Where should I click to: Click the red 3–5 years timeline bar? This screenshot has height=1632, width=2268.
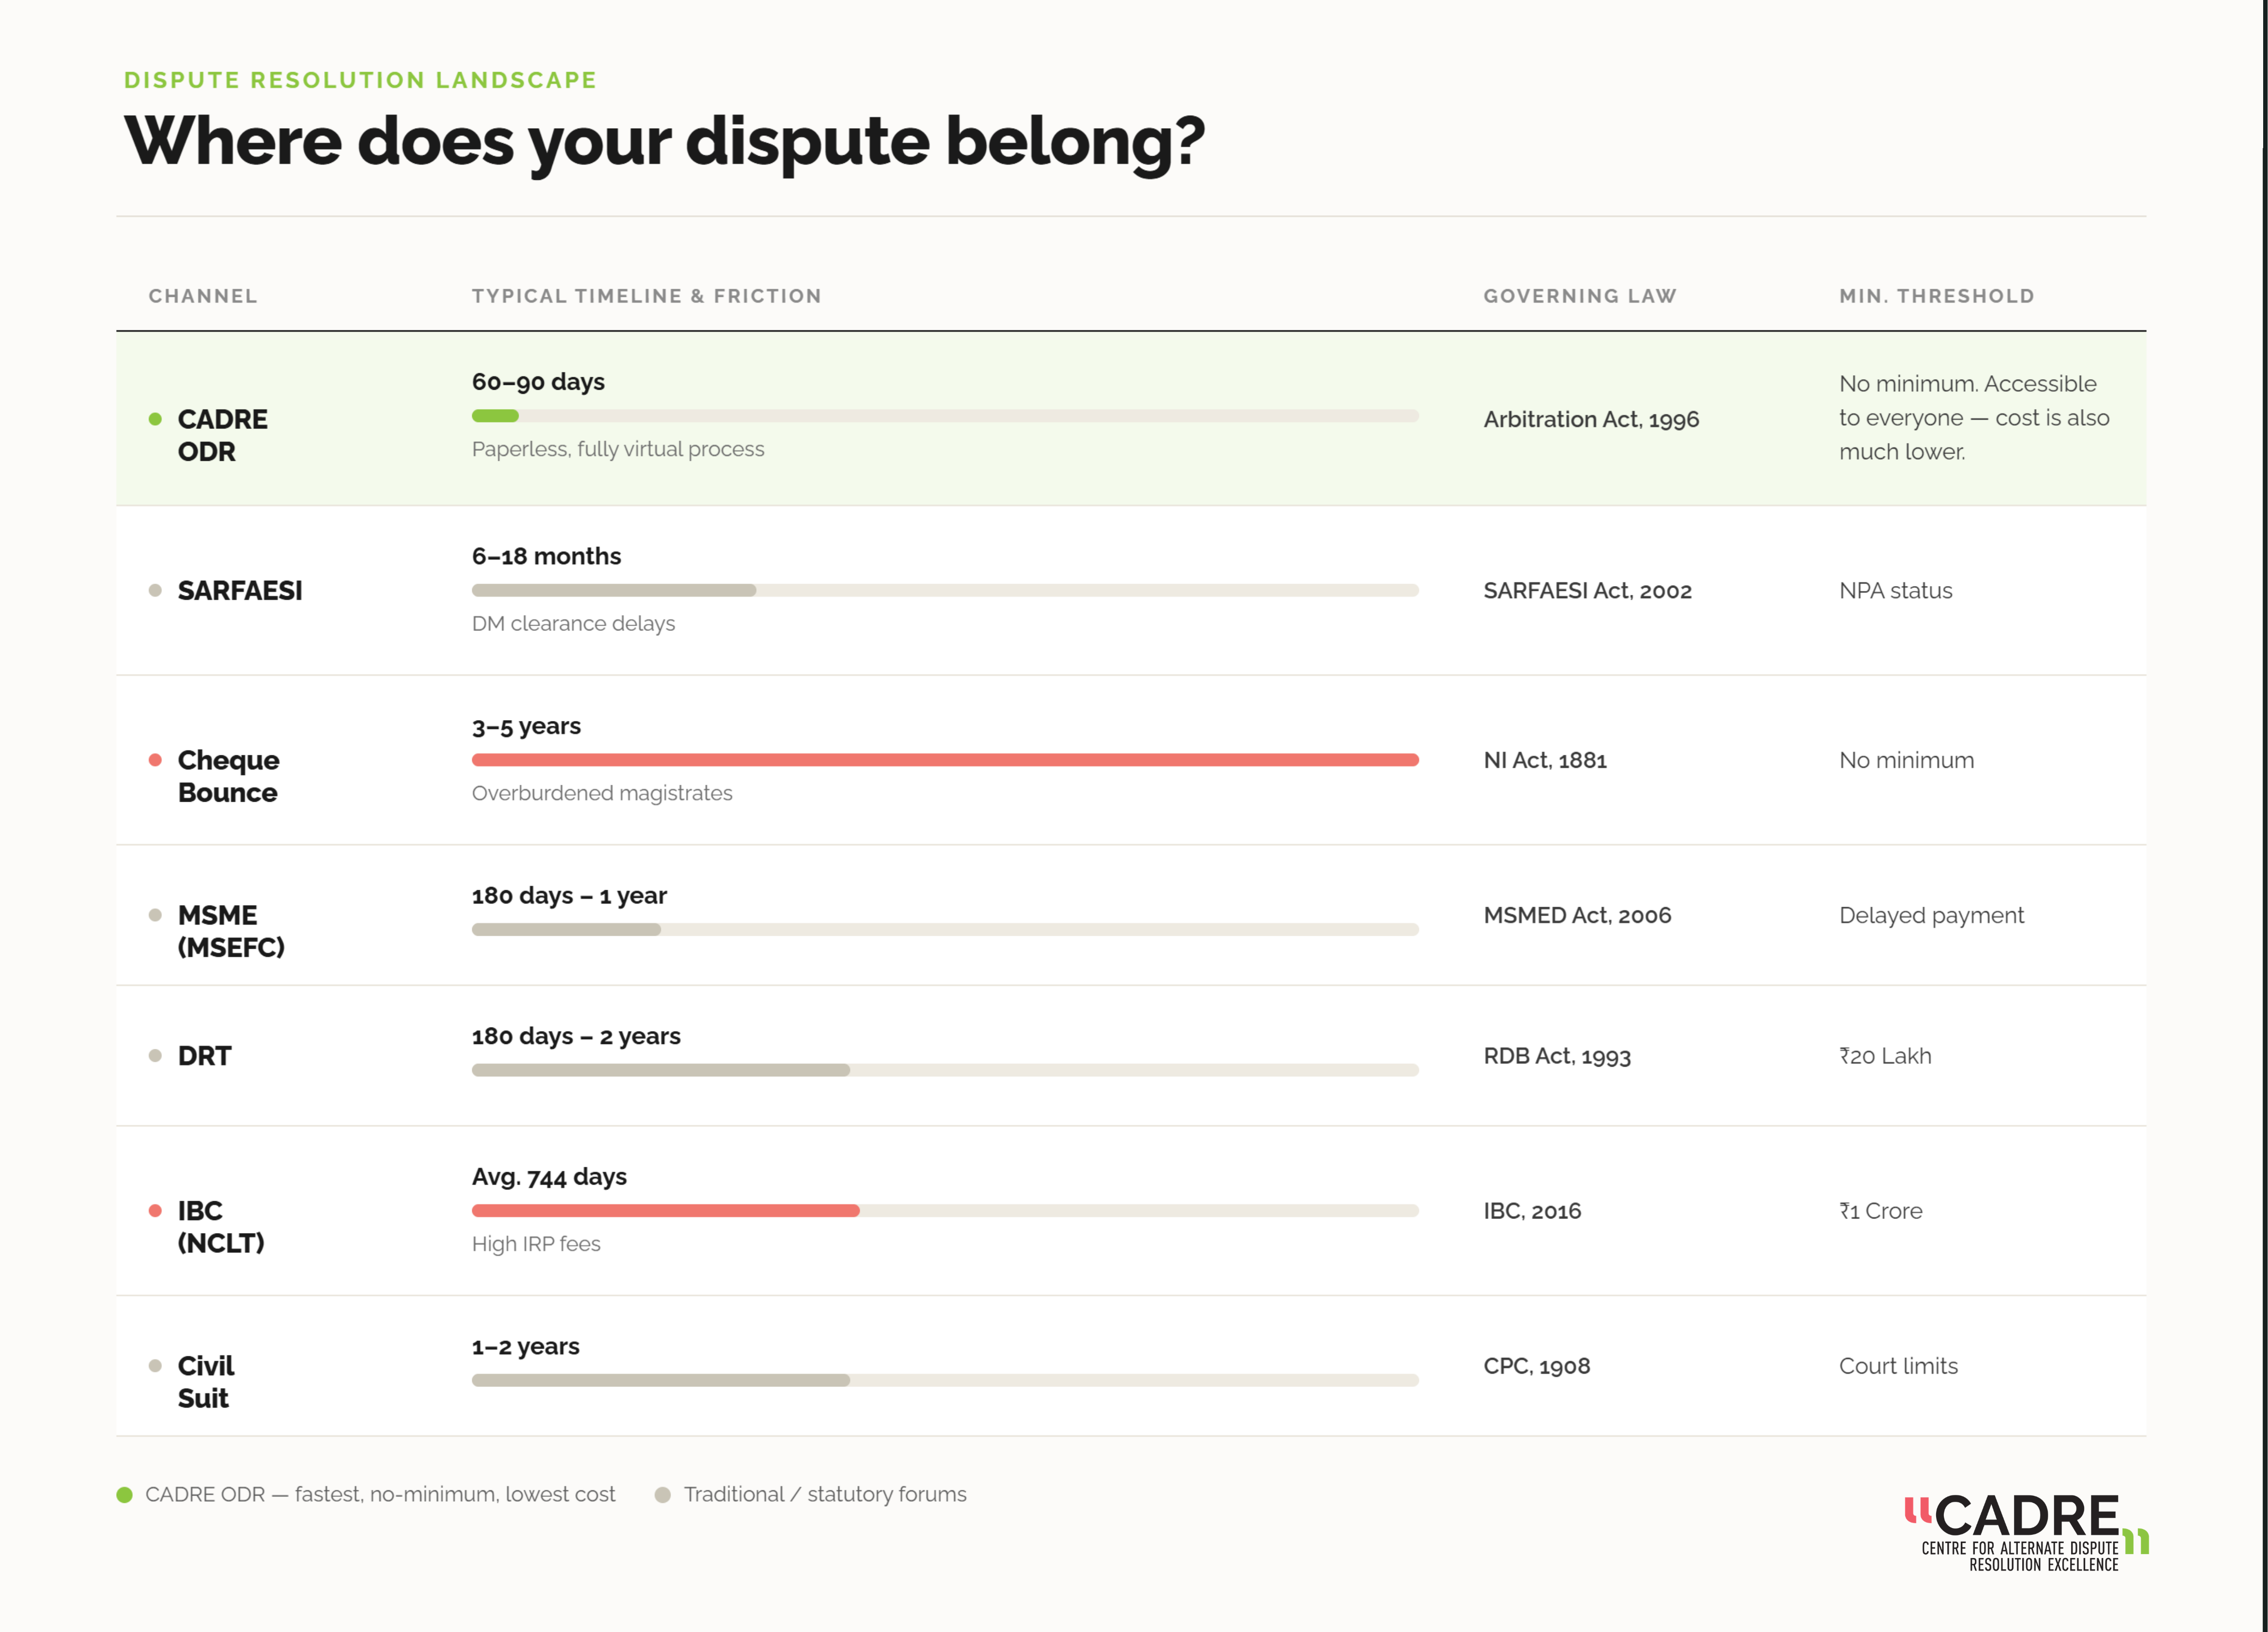click(x=945, y=760)
